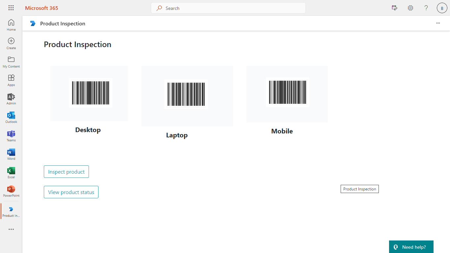The width and height of the screenshot is (450, 253).
Task: Open the My Day calendar icon
Action: pyautogui.click(x=395, y=8)
